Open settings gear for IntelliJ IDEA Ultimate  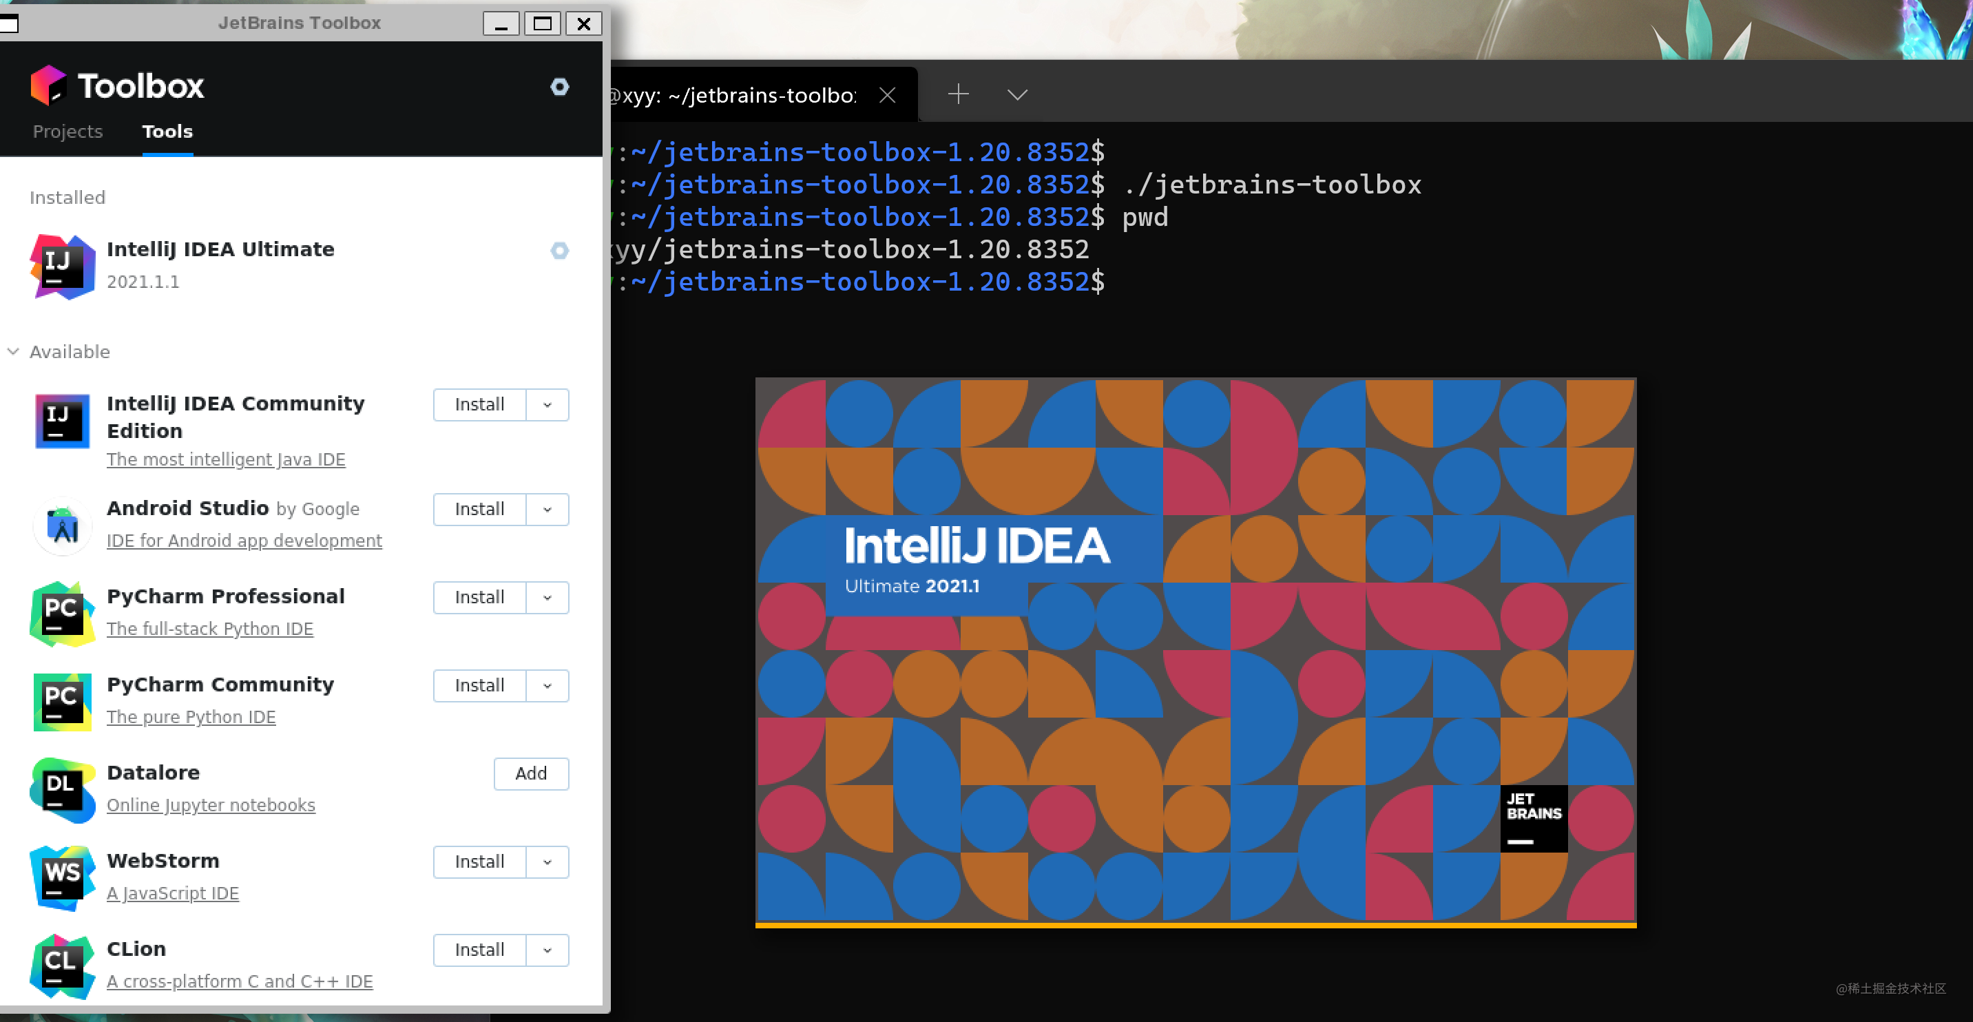[560, 251]
